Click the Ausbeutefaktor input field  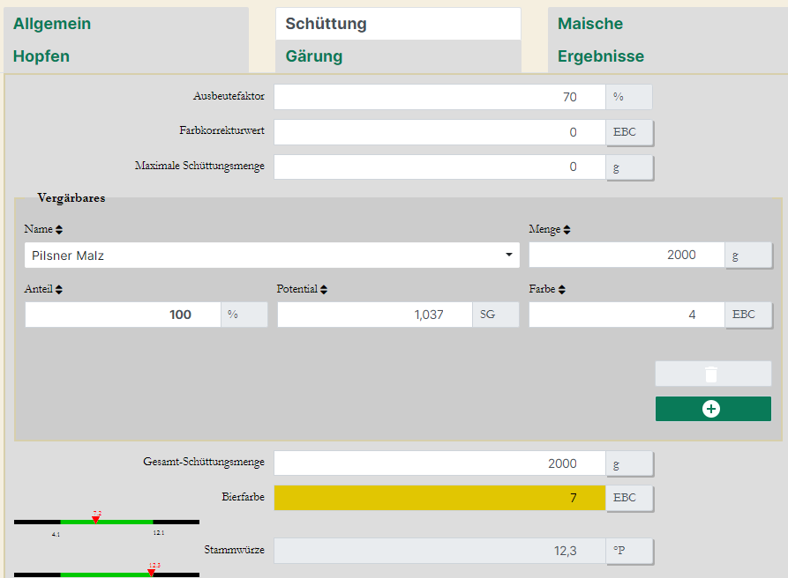pyautogui.click(x=439, y=97)
